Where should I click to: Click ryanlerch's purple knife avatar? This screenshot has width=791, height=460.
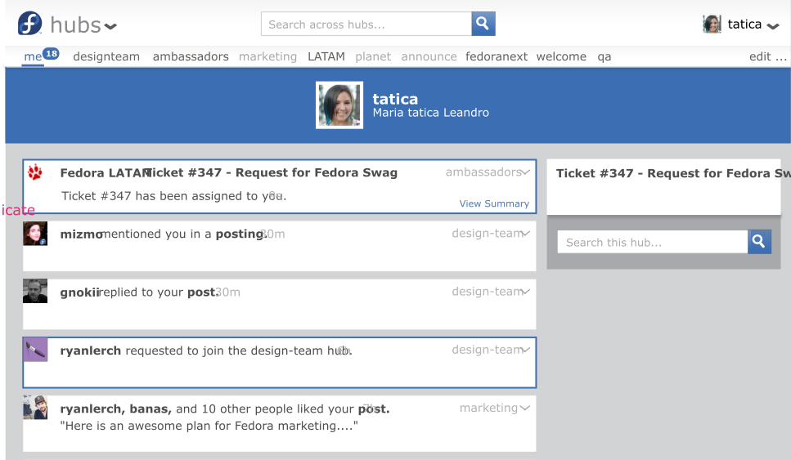[x=35, y=350]
